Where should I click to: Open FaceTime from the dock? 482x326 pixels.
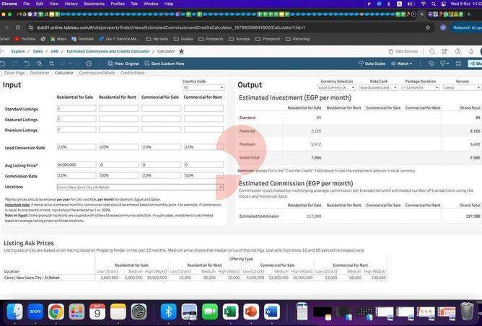click(x=210, y=312)
